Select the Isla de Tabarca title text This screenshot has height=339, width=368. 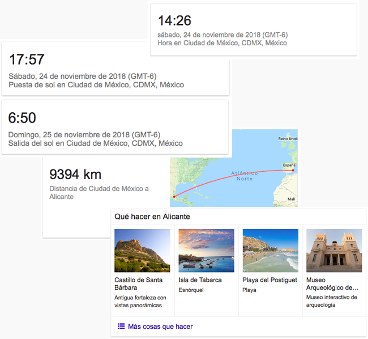tap(200, 280)
